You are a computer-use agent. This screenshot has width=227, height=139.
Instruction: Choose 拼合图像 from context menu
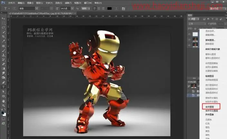(210, 114)
